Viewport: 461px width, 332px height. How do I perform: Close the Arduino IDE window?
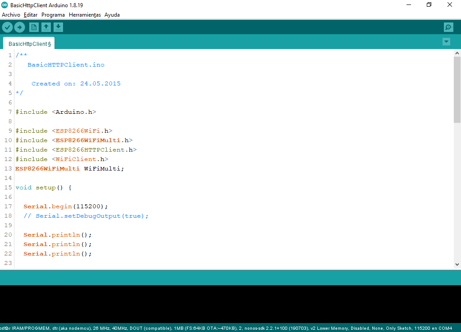coord(450,4)
